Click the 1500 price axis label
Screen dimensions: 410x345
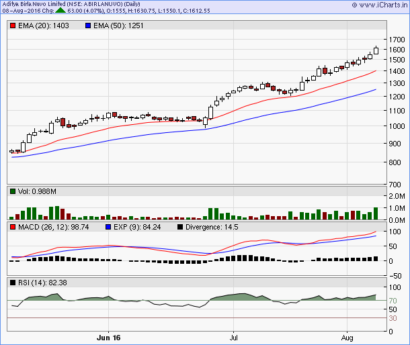click(x=397, y=60)
